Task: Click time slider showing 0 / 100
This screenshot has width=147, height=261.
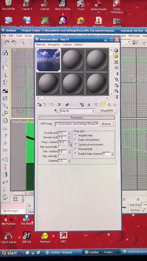Action: click(29, 193)
